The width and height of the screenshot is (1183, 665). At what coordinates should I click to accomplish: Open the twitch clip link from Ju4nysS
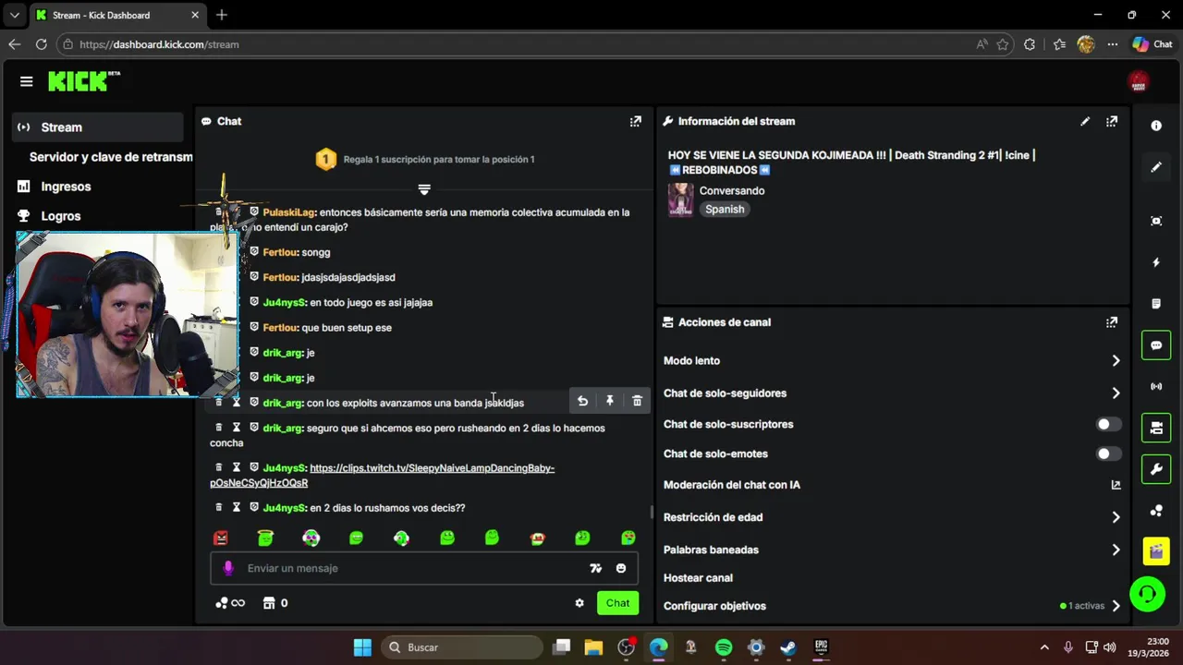tap(382, 475)
